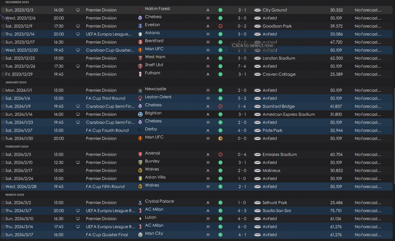Click the Leyton Orient club badge
This screenshot has width=395, height=241.
[x=140, y=98]
